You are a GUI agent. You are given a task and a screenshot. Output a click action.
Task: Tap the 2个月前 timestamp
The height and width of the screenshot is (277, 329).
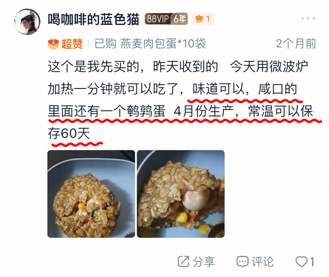coord(296,44)
